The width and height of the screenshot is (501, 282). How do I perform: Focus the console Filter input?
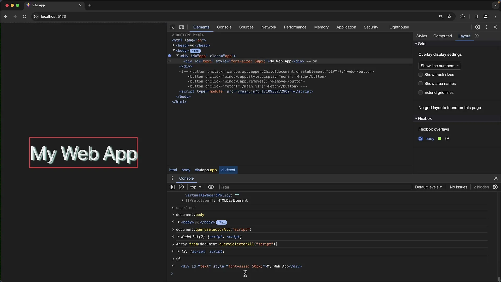coord(315,187)
